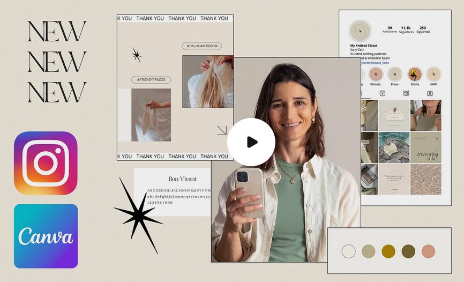This screenshot has width=464, height=282.
Task: Open the myknittedcloset_links profile link
Action: click(x=375, y=63)
